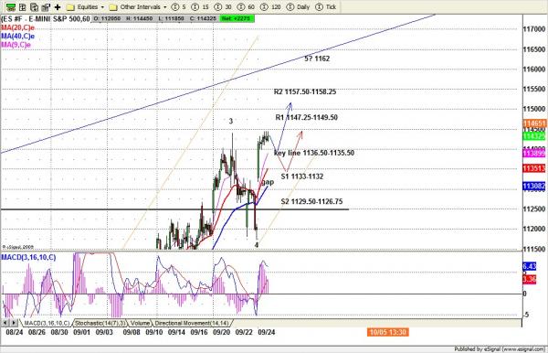Click the 08/24 date label
548x353 pixels.
coord(15,332)
